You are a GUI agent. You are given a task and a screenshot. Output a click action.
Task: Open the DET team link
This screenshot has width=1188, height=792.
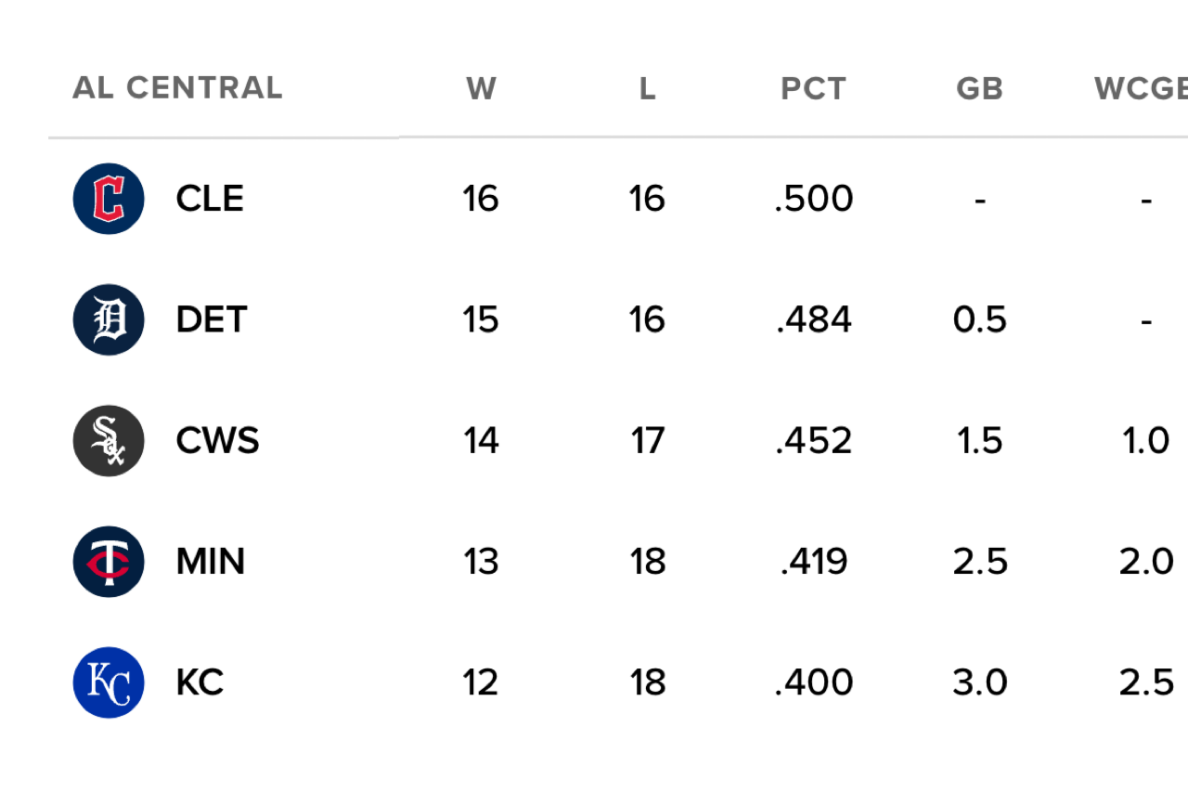coord(211,319)
